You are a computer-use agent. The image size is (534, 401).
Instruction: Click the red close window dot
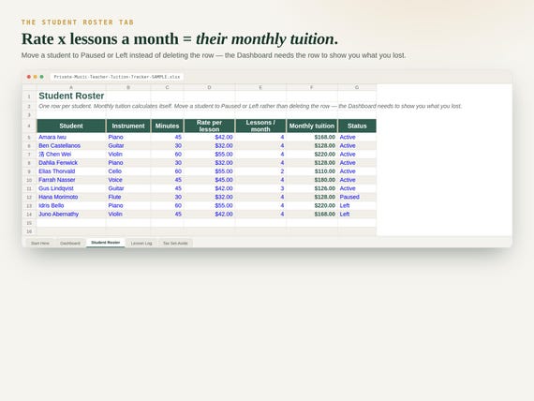29,77
